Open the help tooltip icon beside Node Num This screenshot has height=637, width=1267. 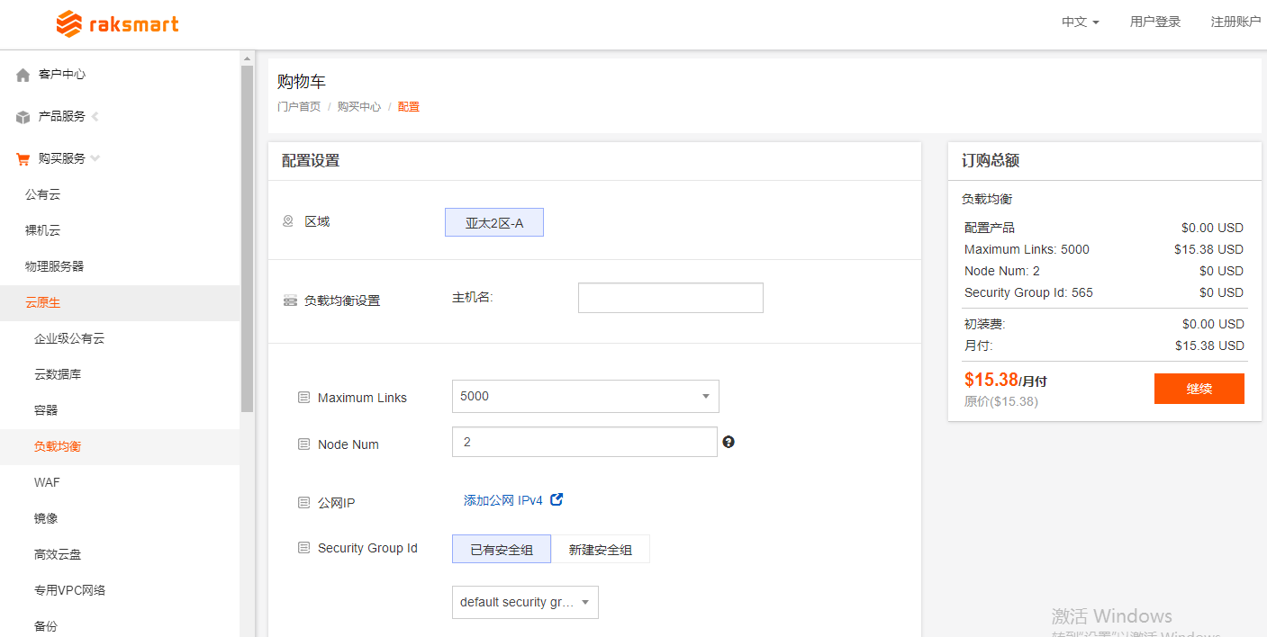tap(729, 442)
